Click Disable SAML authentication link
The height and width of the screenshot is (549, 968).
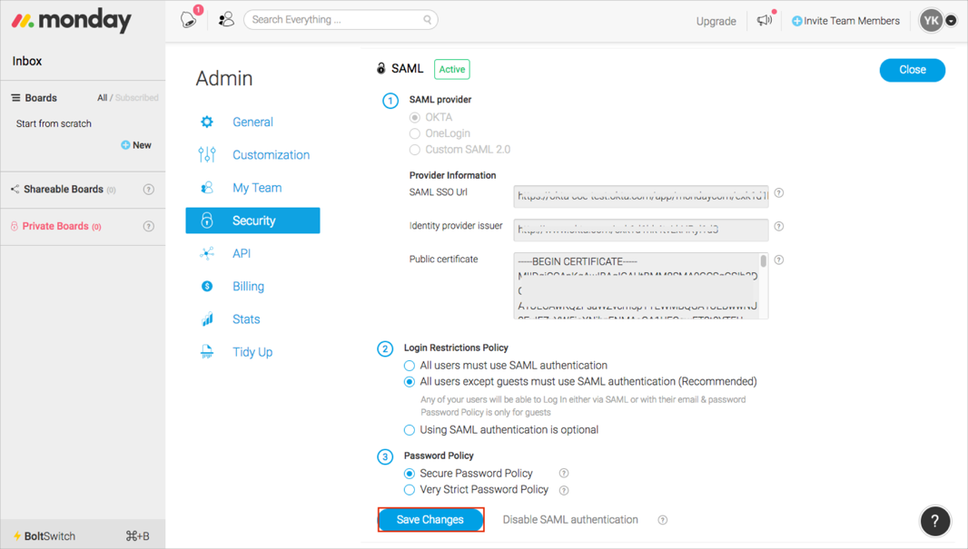(570, 520)
